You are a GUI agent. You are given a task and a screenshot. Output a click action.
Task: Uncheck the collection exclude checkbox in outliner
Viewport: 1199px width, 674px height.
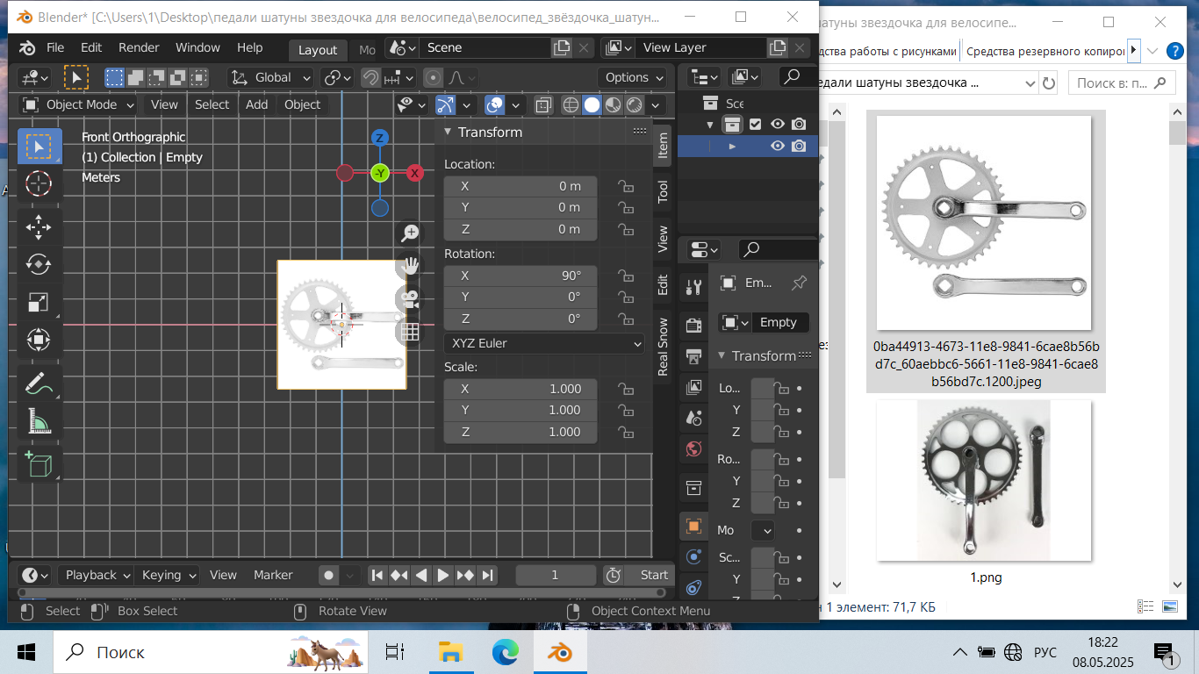(755, 125)
